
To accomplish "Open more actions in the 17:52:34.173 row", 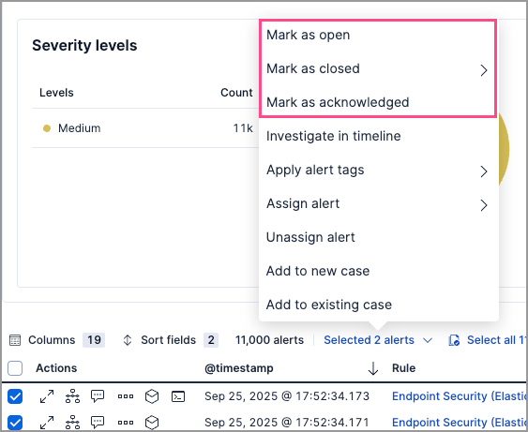I will tap(126, 396).
